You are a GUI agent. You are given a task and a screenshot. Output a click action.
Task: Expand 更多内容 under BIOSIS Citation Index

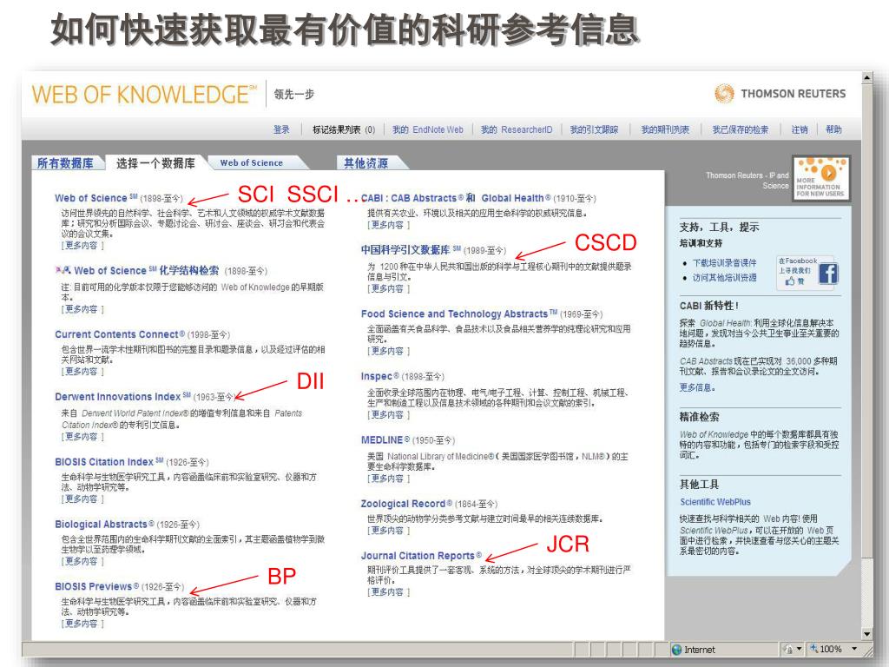click(82, 499)
